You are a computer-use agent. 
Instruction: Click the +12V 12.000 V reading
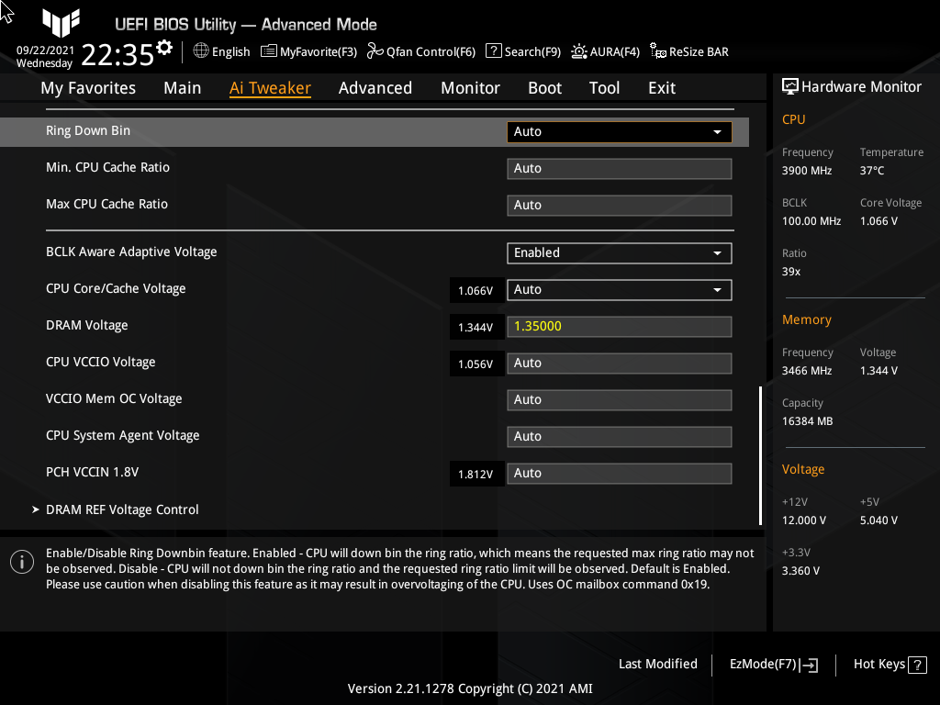(x=803, y=520)
